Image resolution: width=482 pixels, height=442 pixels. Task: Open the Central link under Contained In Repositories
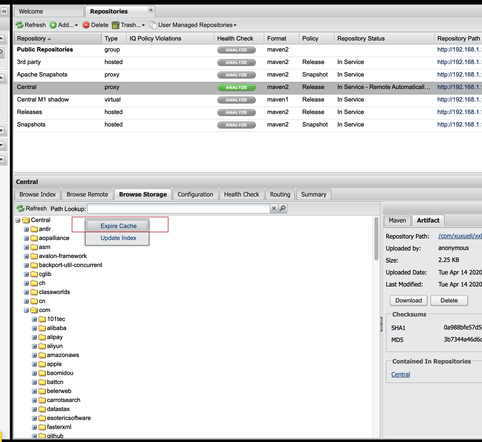point(400,374)
